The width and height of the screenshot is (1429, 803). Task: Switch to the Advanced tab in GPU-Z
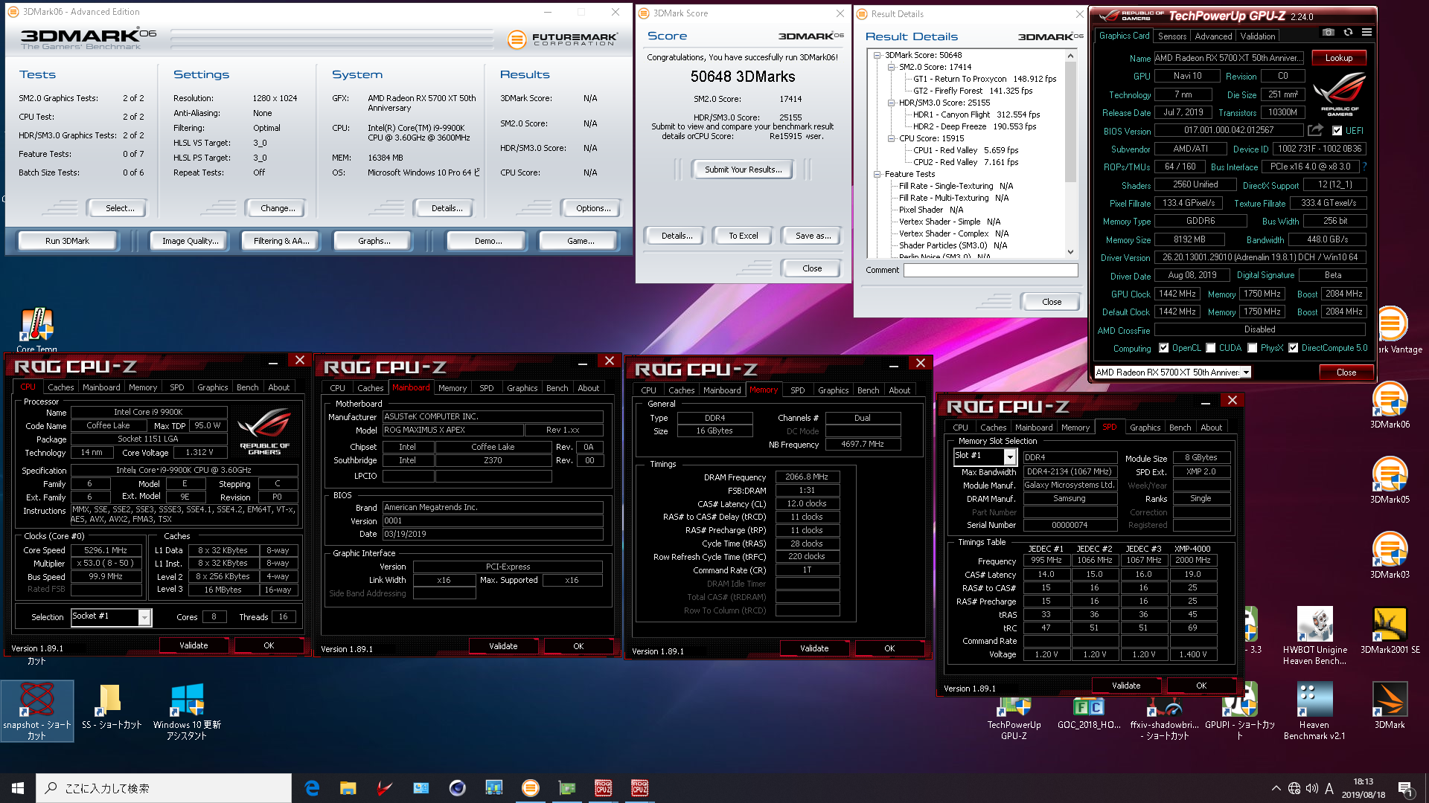1213,36
